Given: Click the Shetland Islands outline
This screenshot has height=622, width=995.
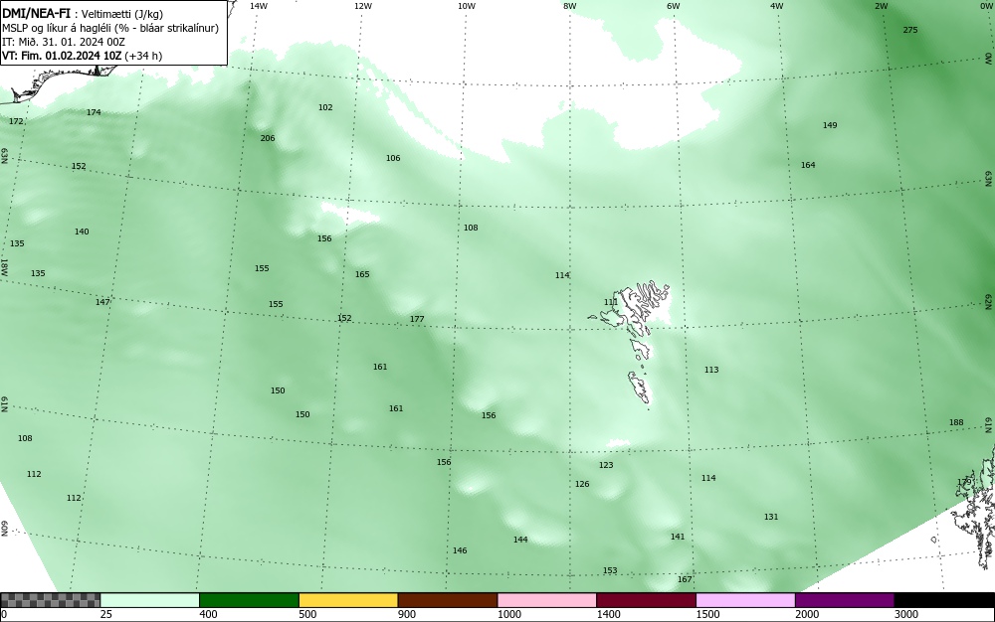Looking at the screenshot, I should click(x=974, y=507).
